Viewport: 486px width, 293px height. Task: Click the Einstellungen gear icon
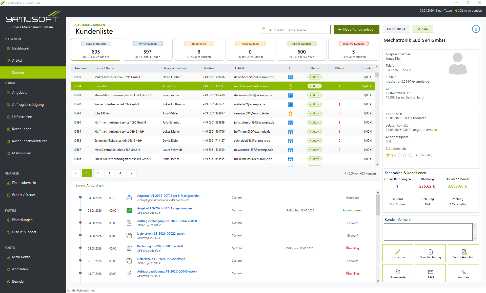[9, 220]
